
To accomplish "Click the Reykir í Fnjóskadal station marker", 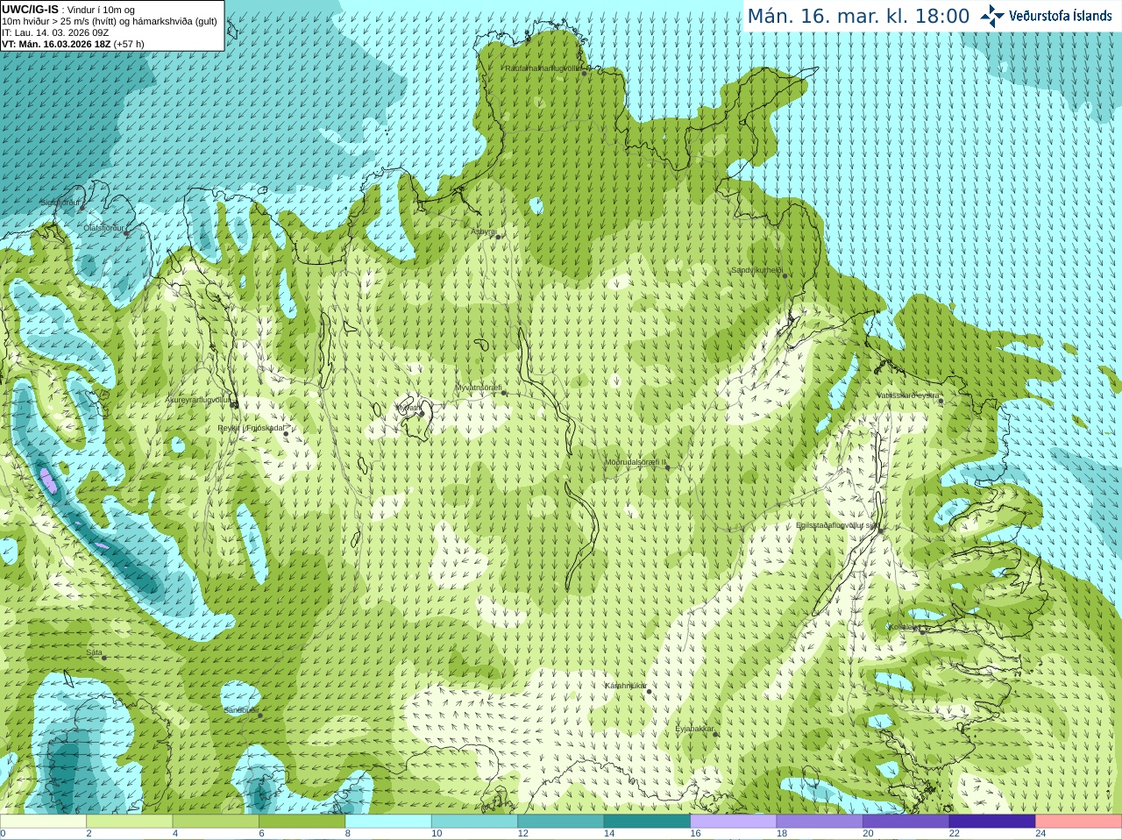I will point(284,433).
